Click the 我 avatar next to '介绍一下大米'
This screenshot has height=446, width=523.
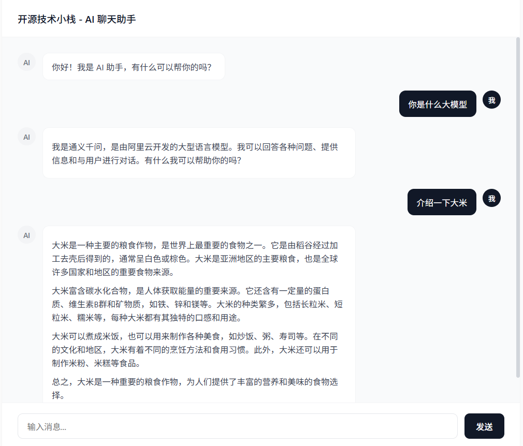point(491,198)
